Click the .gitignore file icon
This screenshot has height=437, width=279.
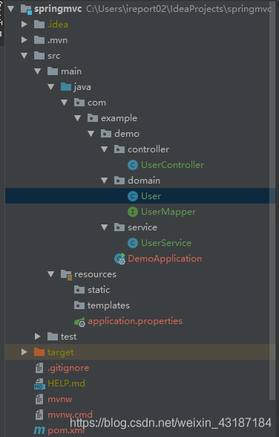[x=39, y=368]
